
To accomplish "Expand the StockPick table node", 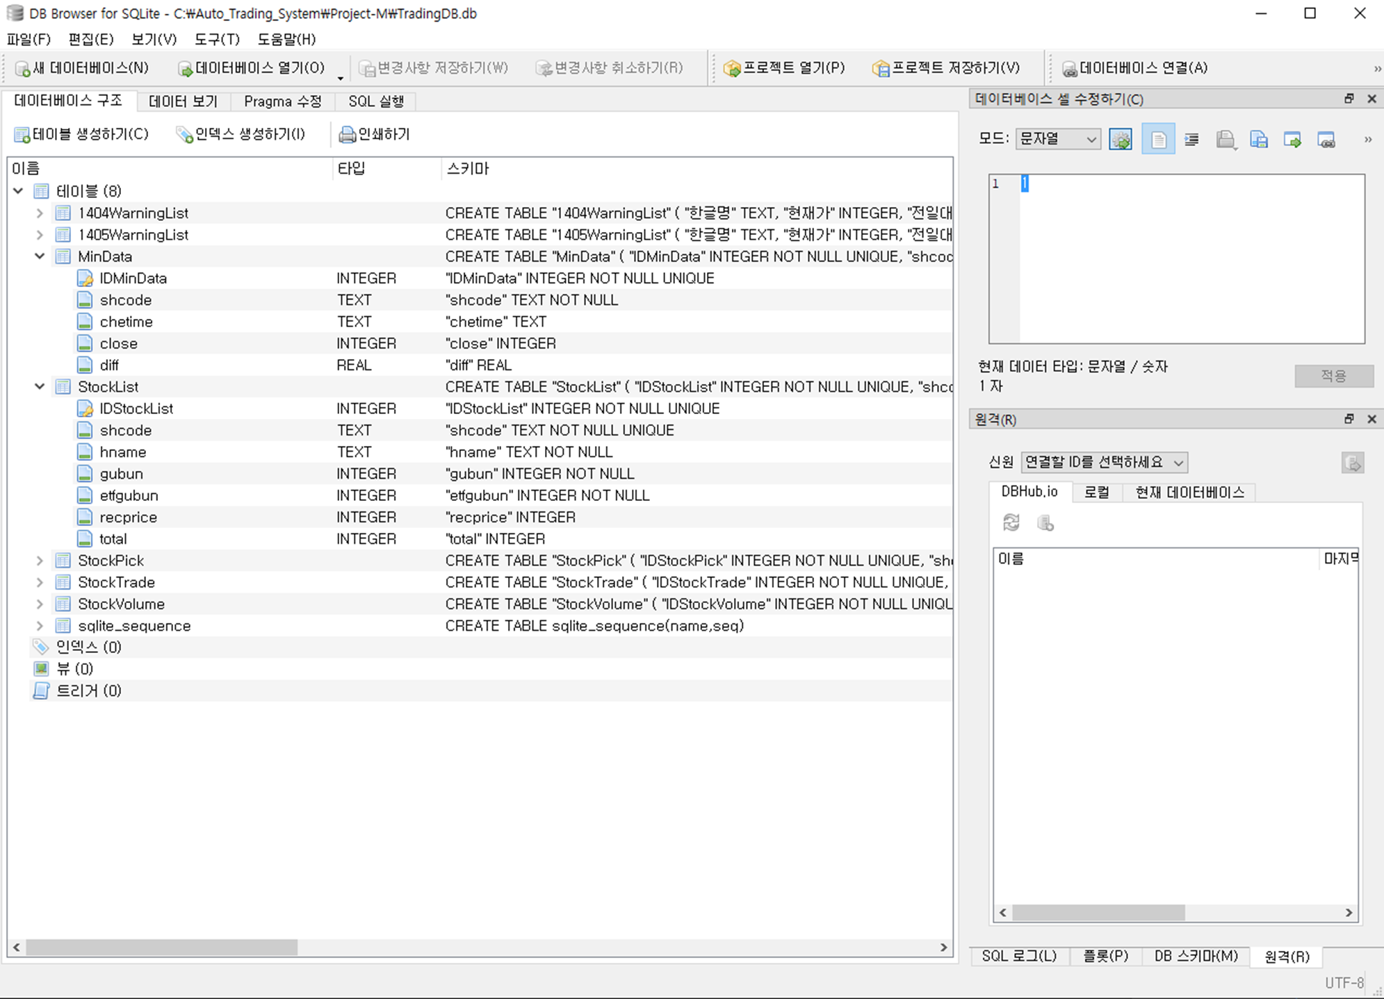I will pos(40,561).
